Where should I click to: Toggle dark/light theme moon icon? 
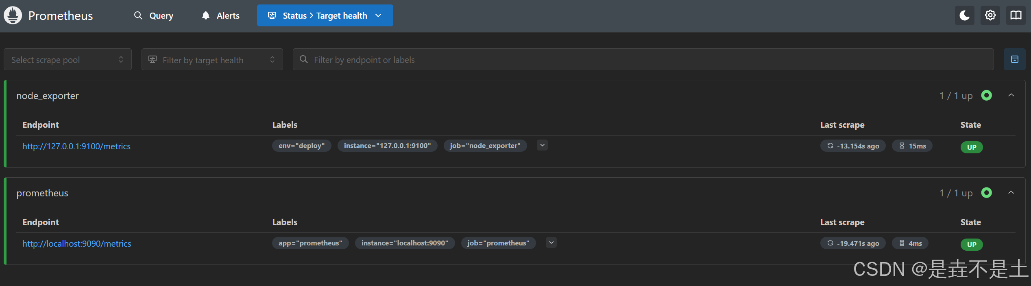coord(964,15)
